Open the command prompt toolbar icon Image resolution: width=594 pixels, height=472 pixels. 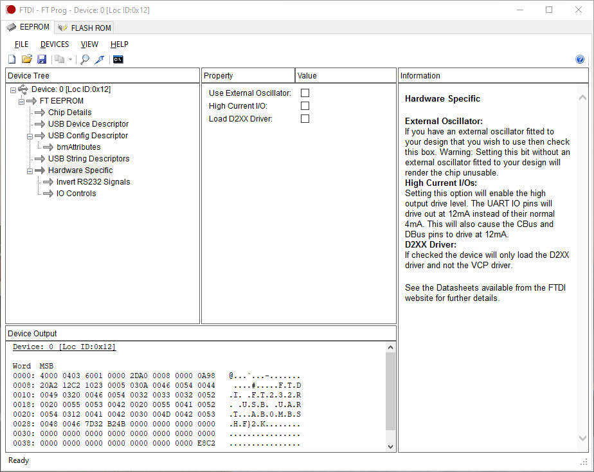coord(118,59)
